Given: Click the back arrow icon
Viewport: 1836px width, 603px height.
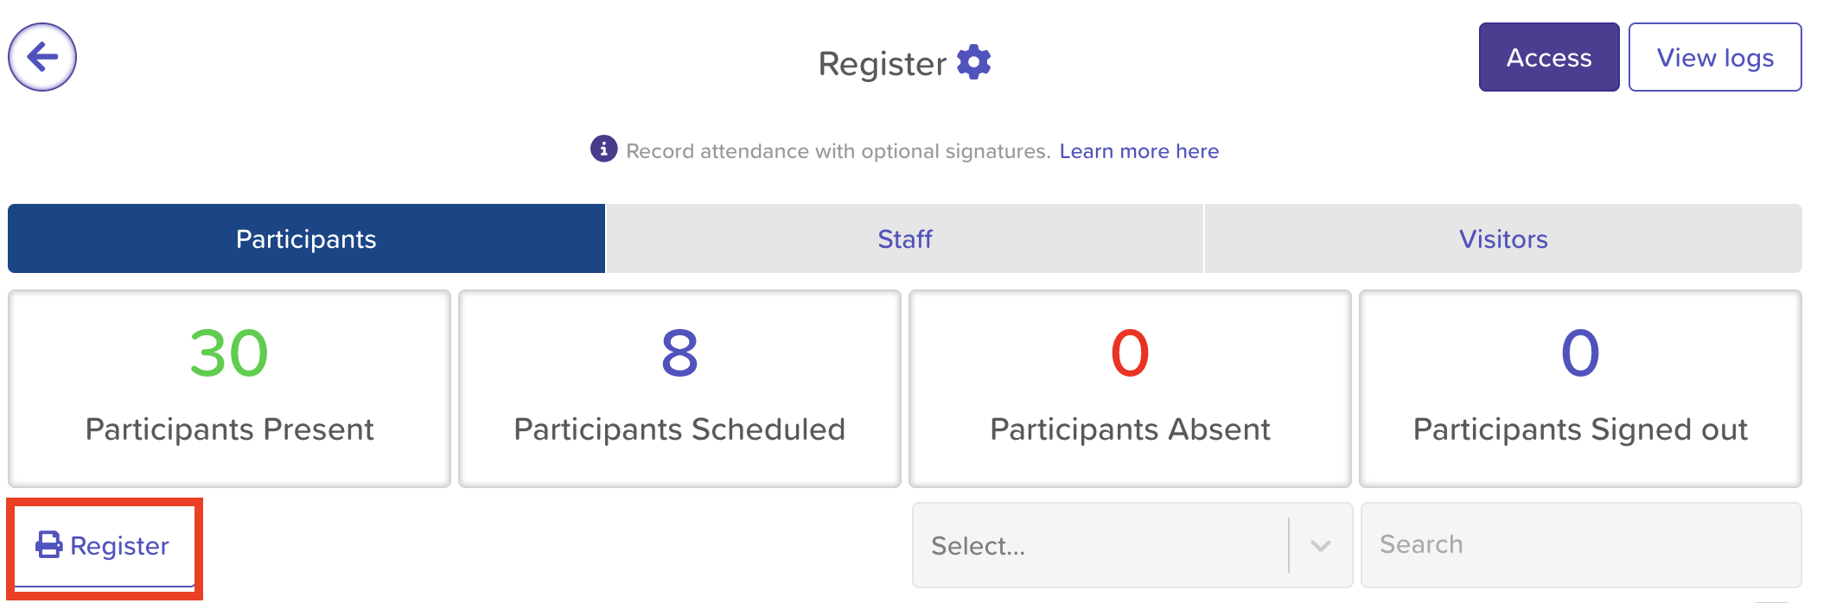Looking at the screenshot, I should pos(42,57).
